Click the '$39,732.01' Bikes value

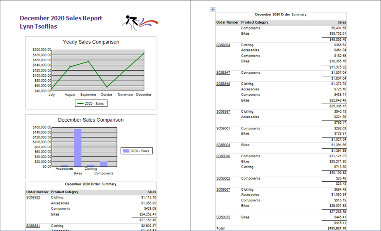coord(338,33)
